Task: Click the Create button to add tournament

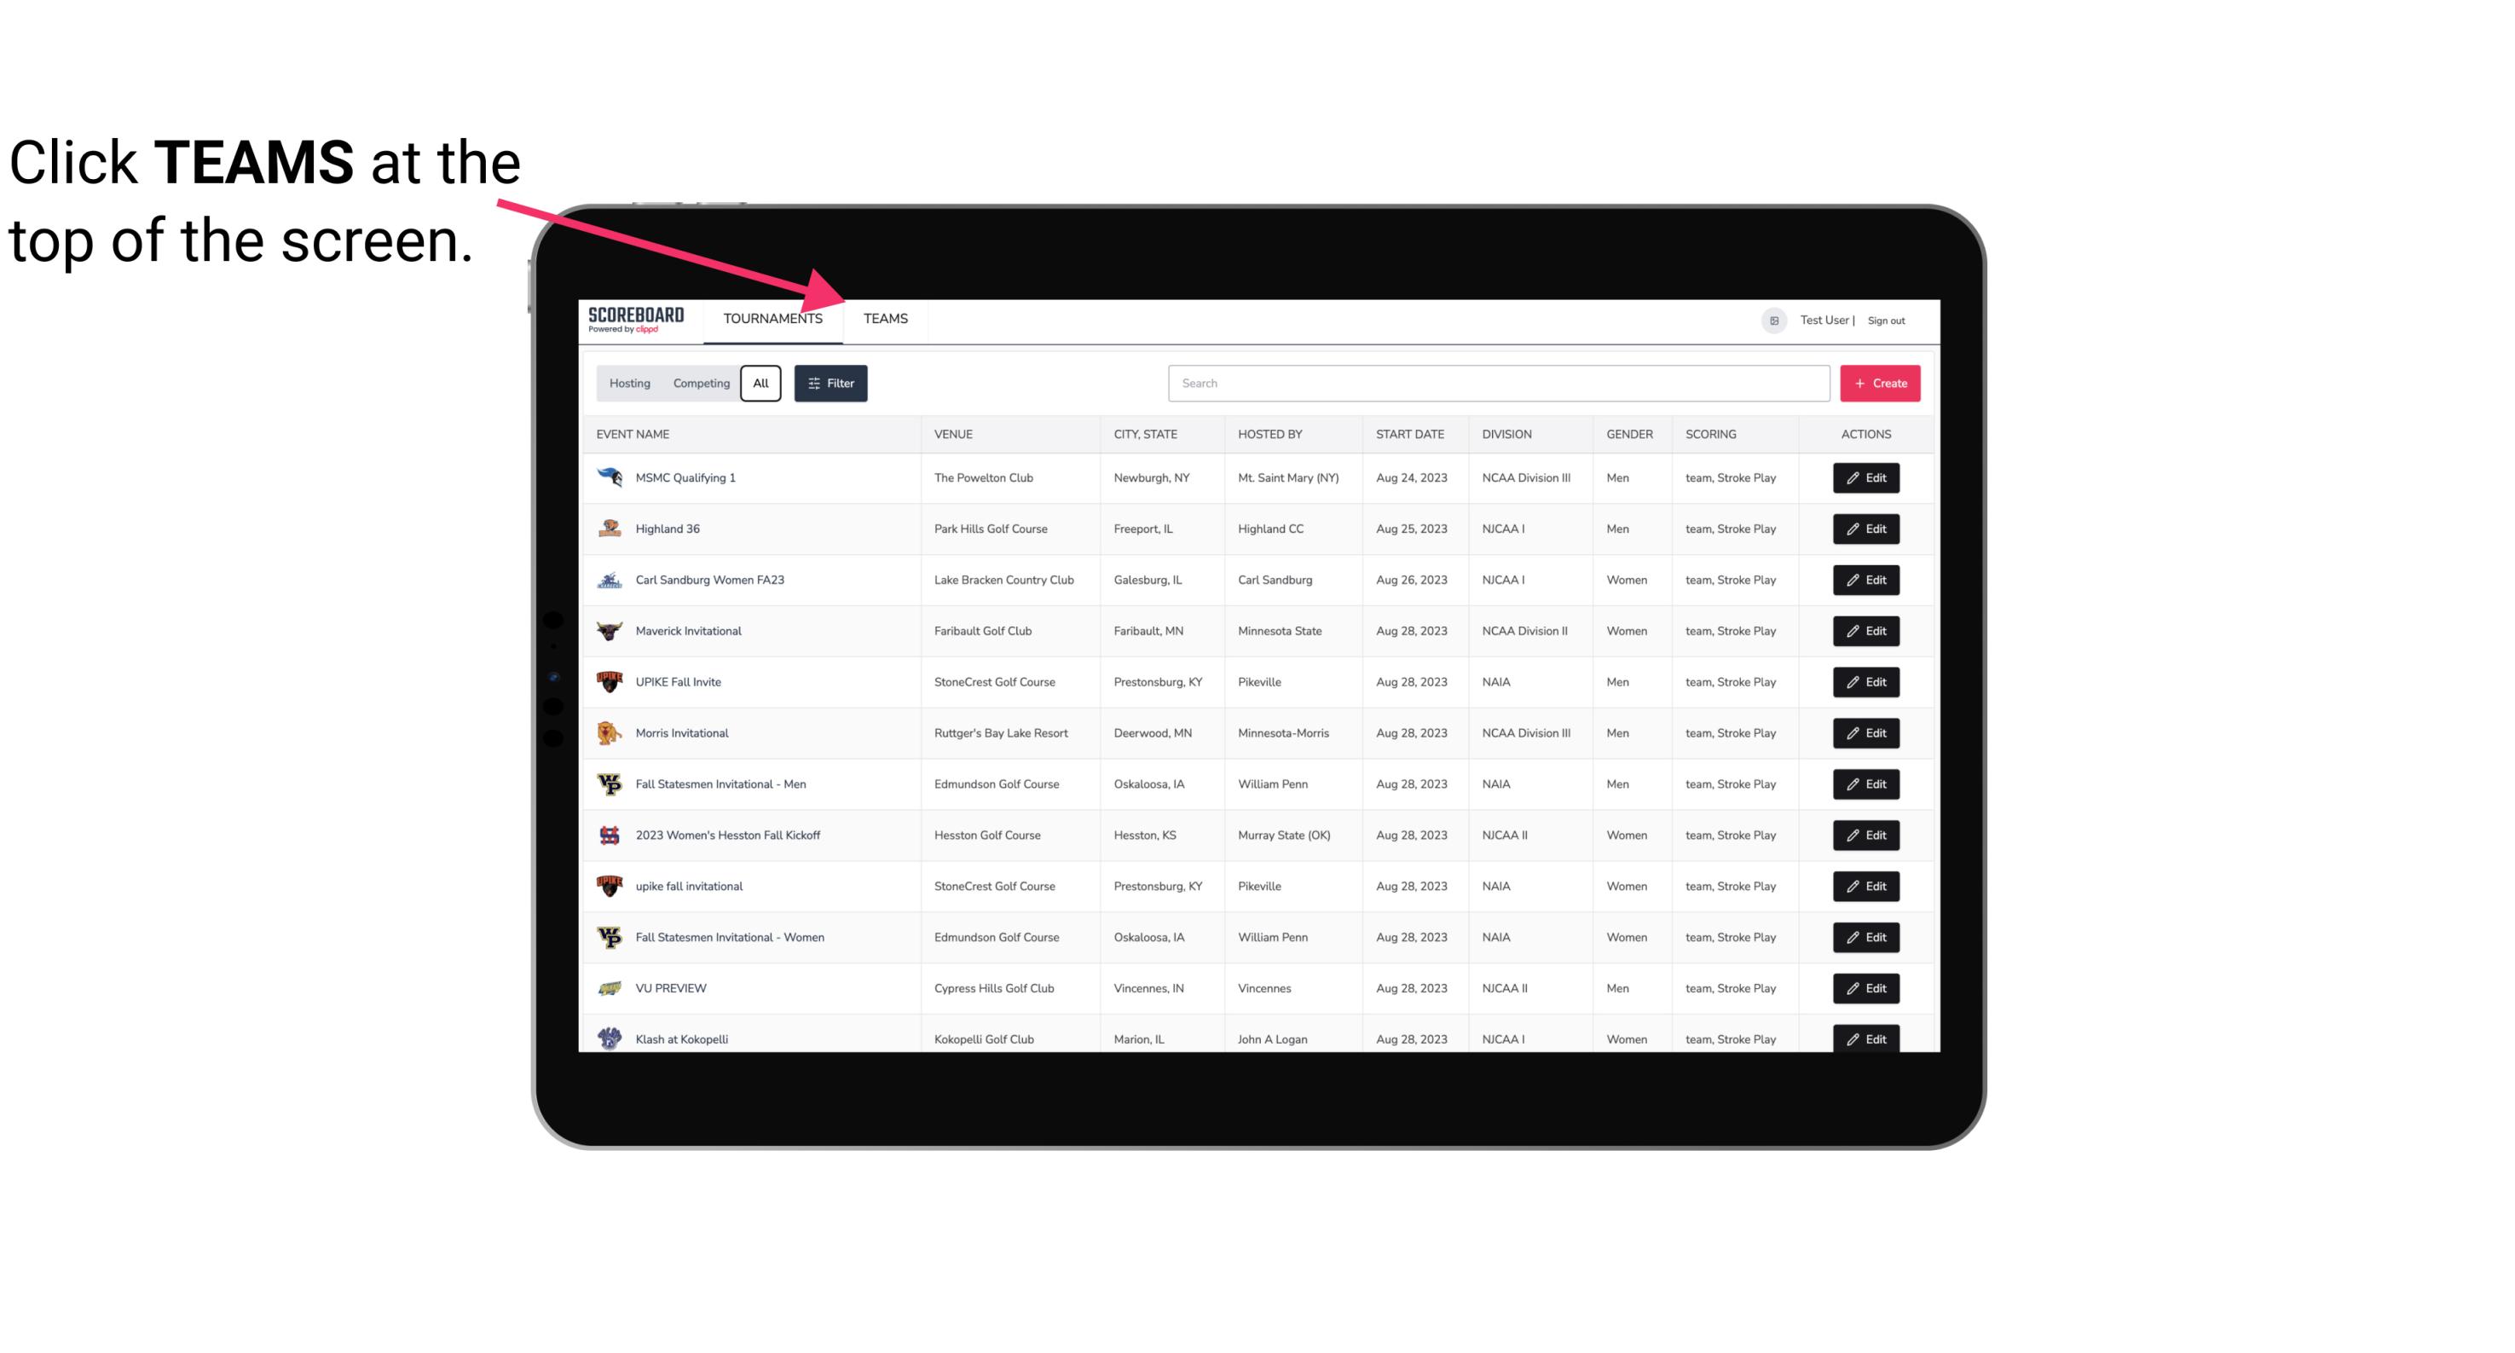Action: (1879, 384)
